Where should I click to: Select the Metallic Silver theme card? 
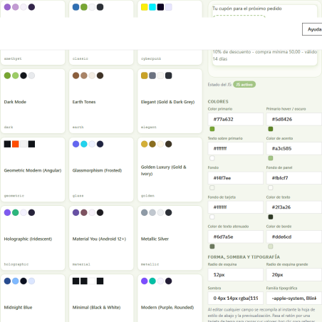point(170,238)
